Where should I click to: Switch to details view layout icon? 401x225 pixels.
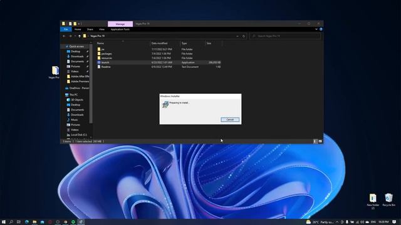click(x=315, y=141)
